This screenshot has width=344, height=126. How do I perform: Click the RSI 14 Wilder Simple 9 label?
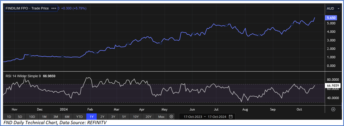[x=23, y=76]
